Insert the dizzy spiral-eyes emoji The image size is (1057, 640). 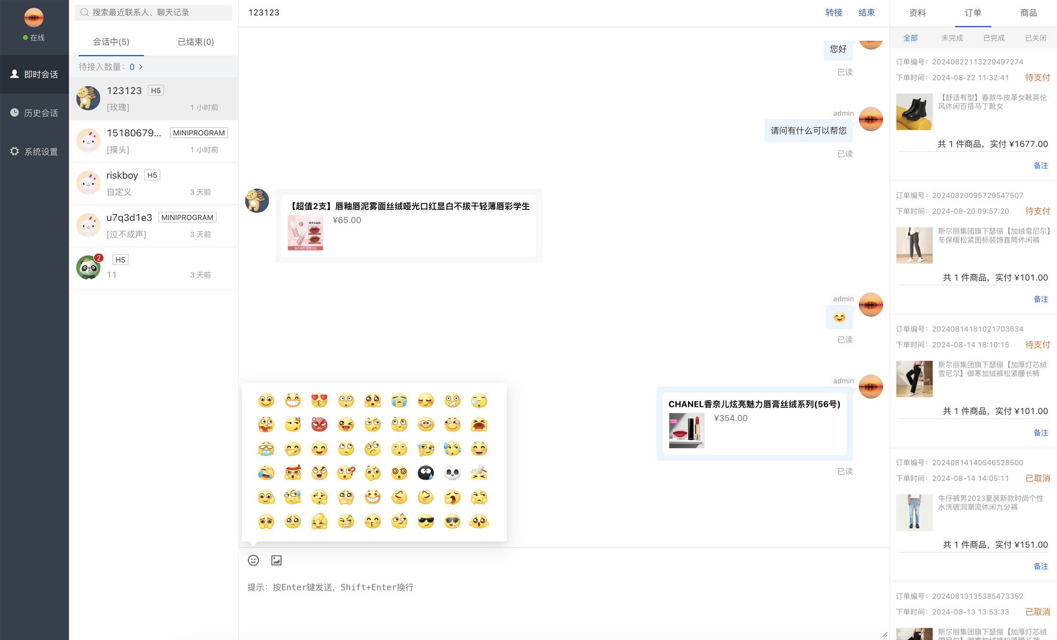(x=399, y=472)
